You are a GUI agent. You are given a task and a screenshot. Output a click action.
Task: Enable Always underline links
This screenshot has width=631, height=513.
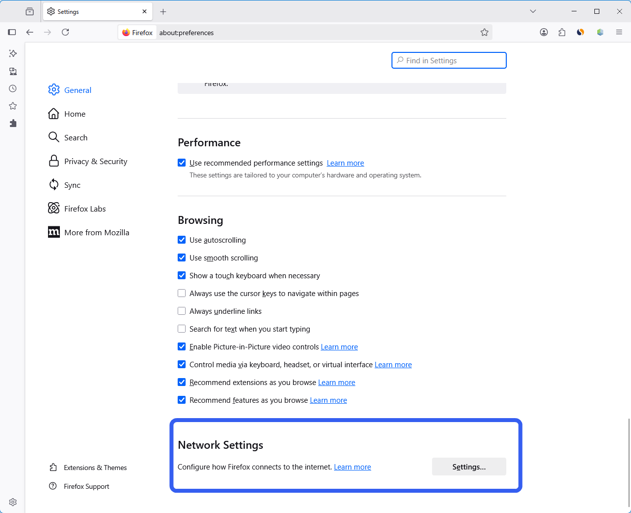point(182,311)
